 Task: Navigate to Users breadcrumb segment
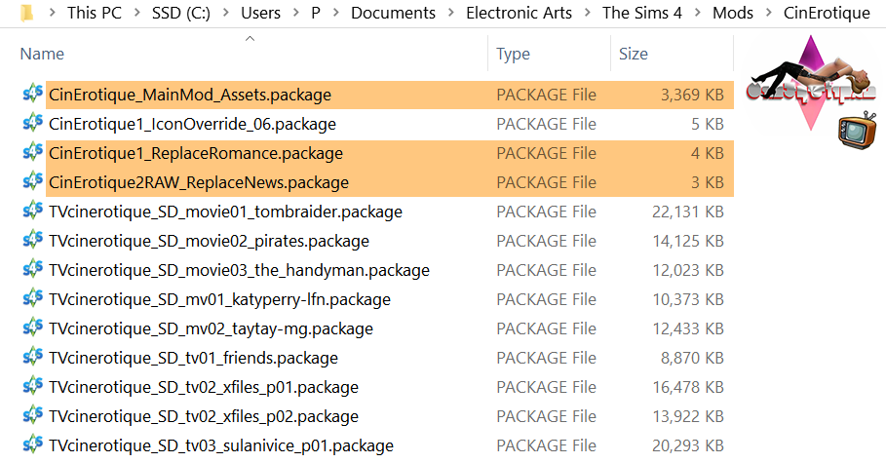(260, 13)
